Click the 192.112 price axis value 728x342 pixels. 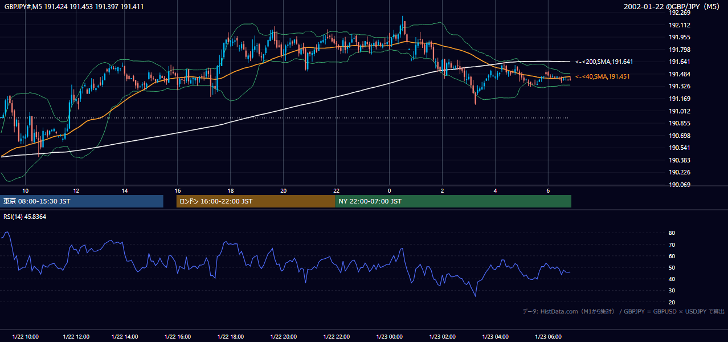tap(680, 25)
